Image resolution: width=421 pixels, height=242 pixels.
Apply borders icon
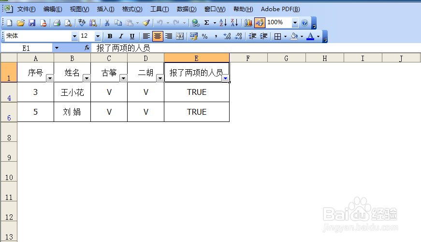point(277,36)
